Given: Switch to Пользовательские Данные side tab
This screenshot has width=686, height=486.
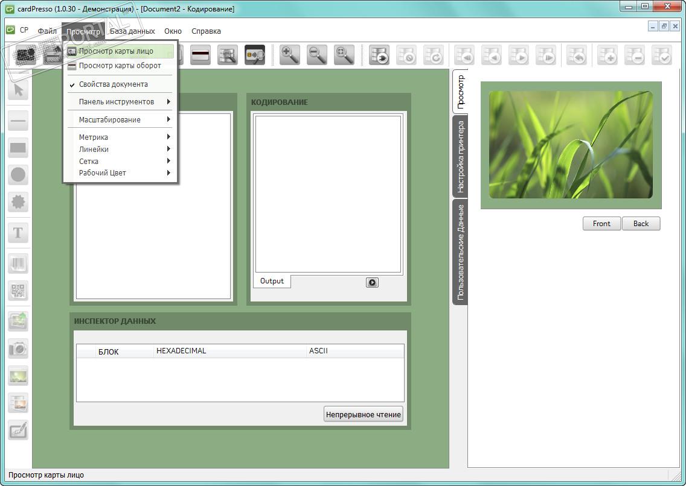Looking at the screenshot, I should click(x=460, y=253).
